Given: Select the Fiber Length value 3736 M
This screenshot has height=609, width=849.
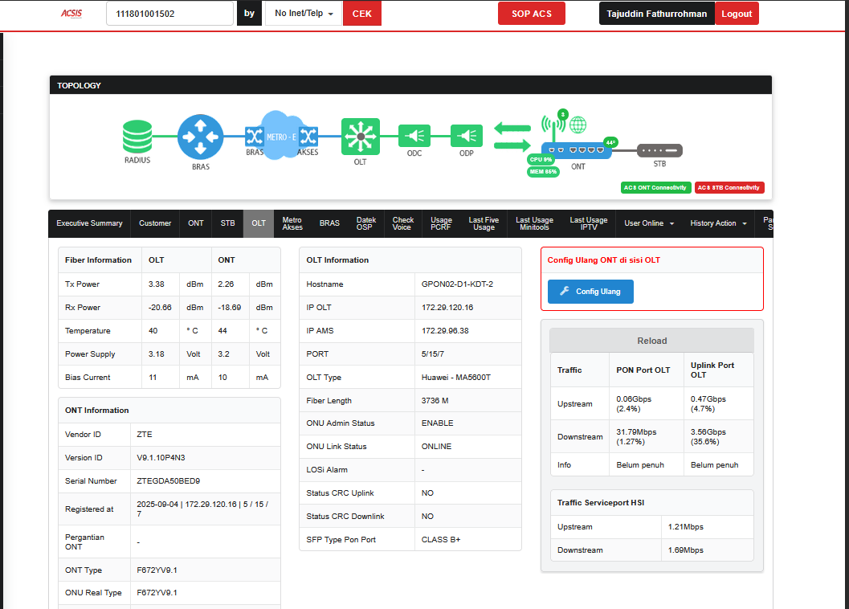Looking at the screenshot, I should click(435, 400).
